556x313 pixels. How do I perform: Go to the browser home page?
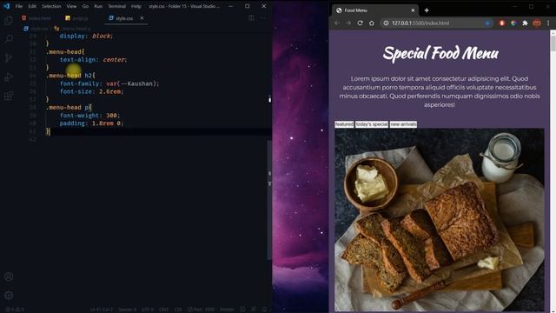tap(371, 23)
